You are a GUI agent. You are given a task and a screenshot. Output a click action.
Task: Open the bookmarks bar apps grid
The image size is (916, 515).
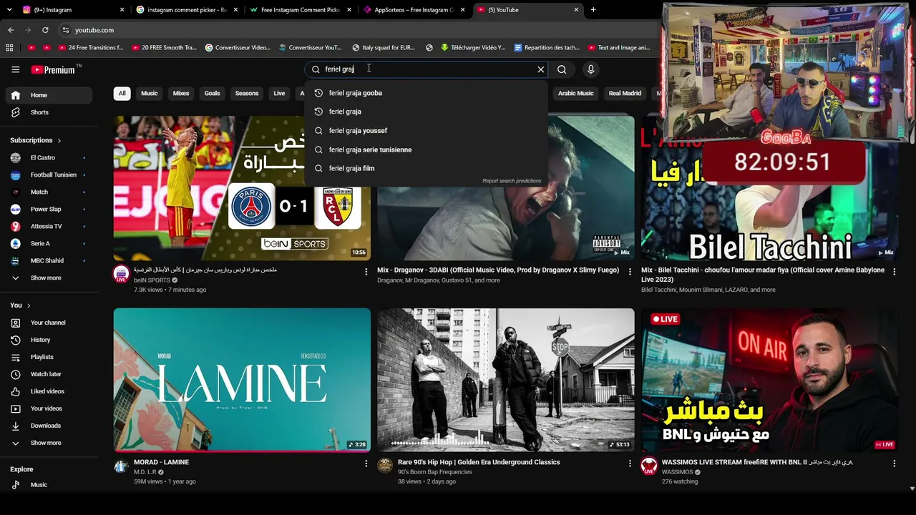click(9, 48)
